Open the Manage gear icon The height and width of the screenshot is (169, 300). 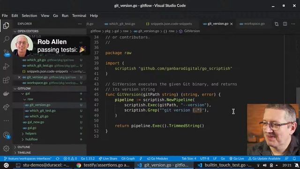pos(6,148)
